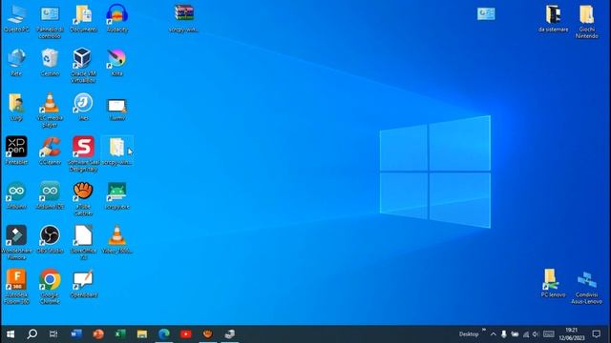
Task: Select the da sistemare folder
Action: click(553, 15)
